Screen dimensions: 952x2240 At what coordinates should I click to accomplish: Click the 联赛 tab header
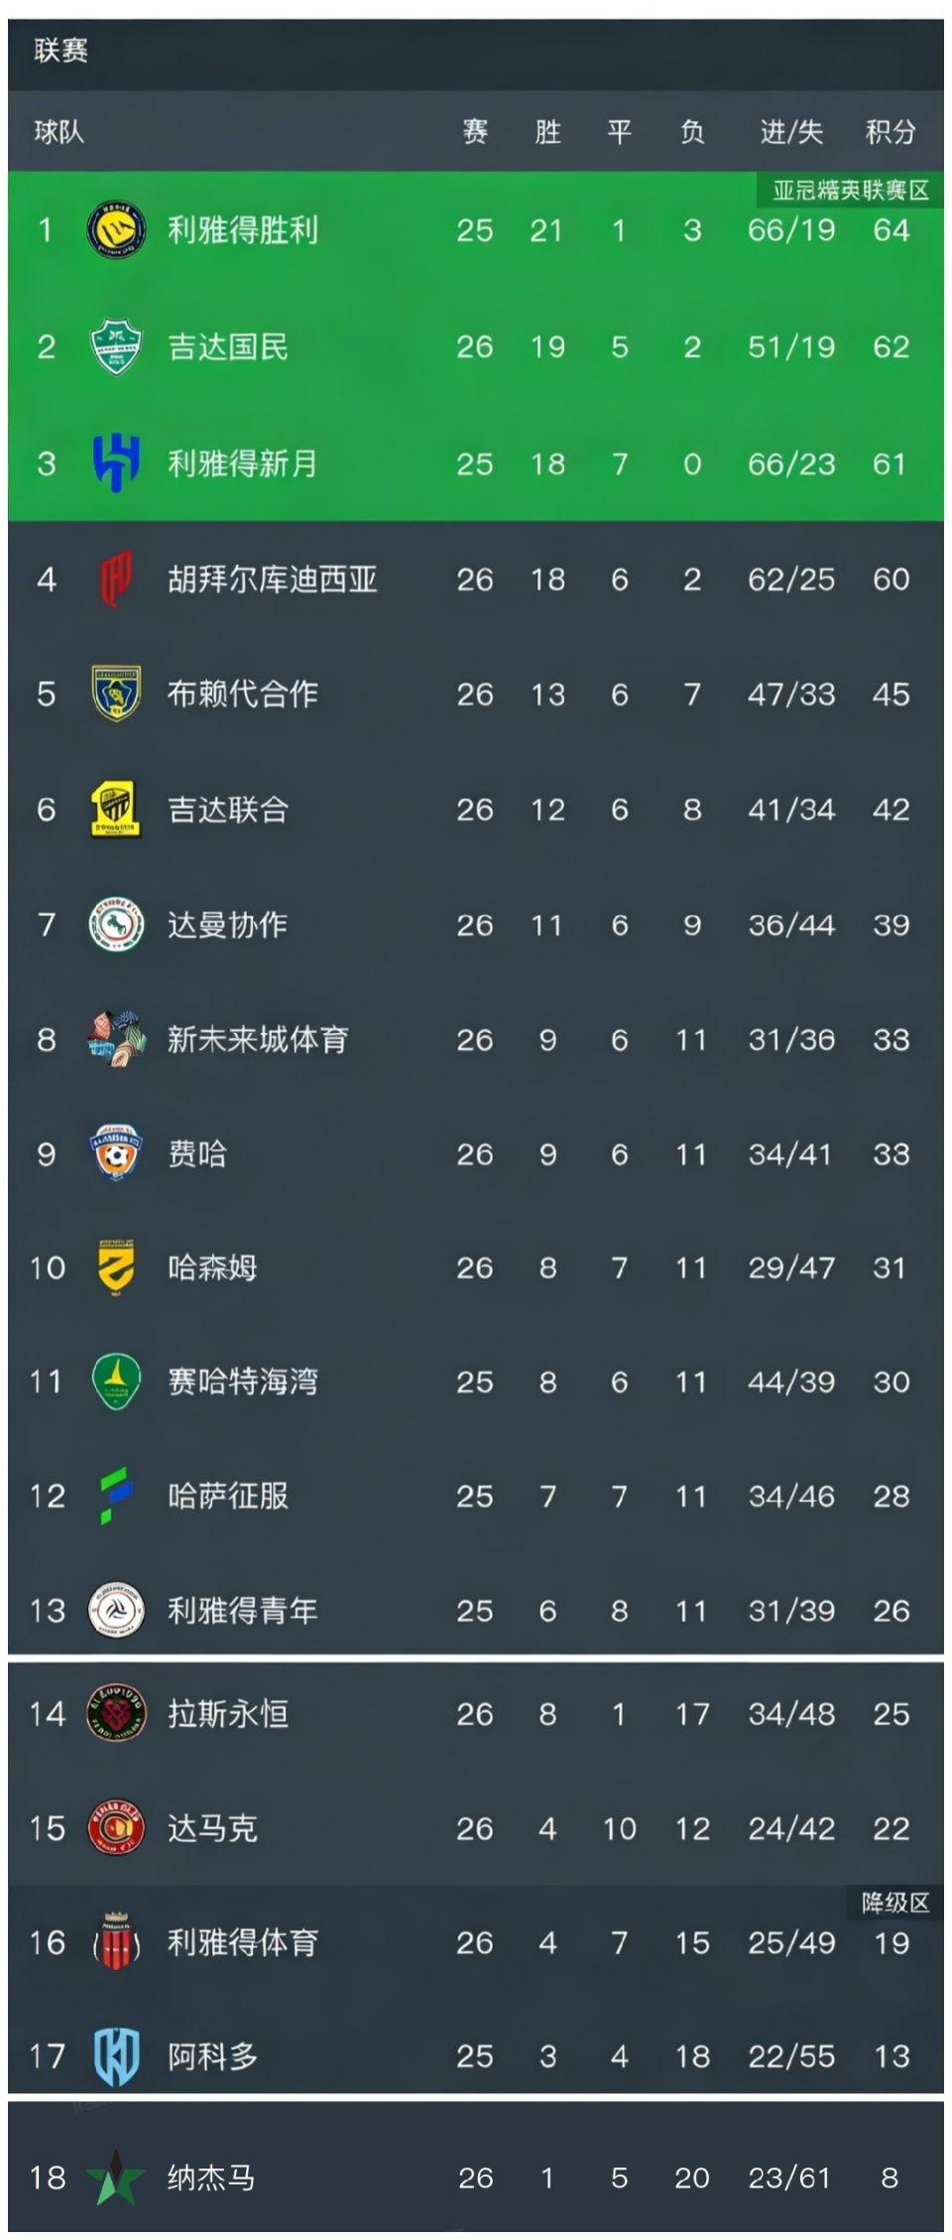click(x=60, y=51)
